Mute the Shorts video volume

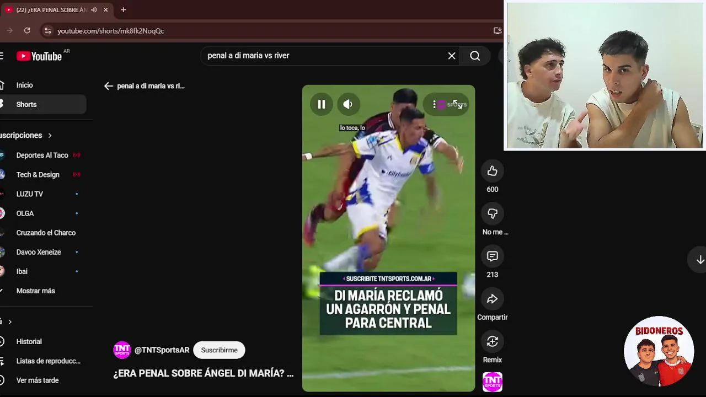[x=348, y=104]
